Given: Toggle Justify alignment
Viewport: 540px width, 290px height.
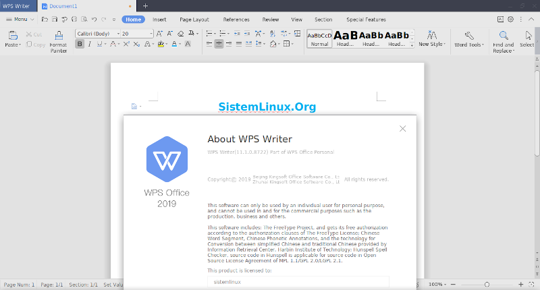Looking at the screenshot, I should [239, 44].
